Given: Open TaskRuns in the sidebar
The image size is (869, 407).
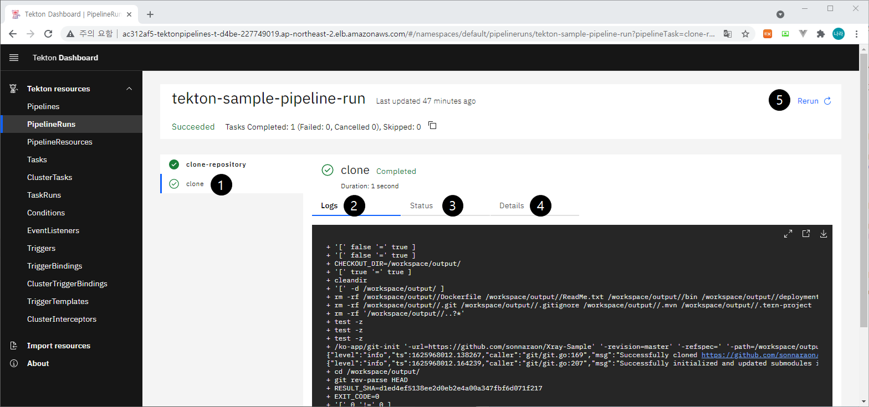Looking at the screenshot, I should 71,195.
